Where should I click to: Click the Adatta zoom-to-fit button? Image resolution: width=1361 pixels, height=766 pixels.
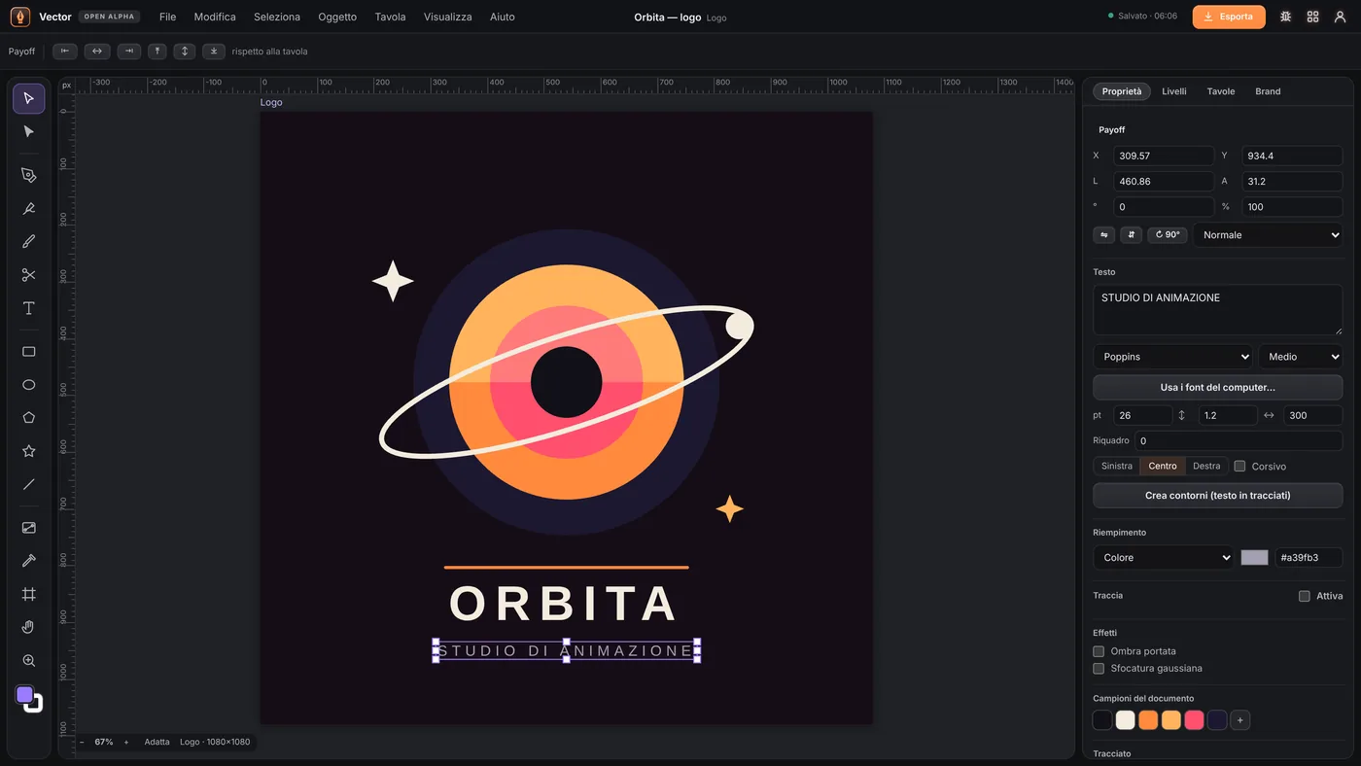click(x=157, y=743)
